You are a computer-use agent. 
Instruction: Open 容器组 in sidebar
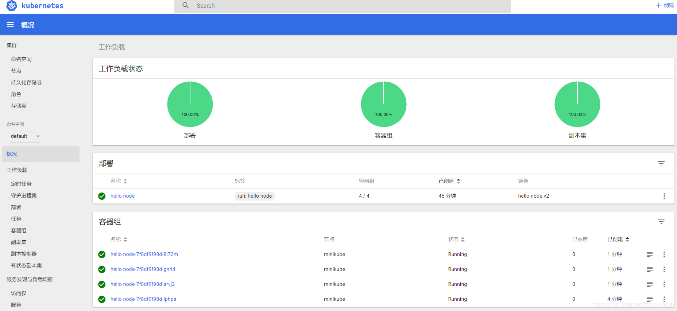(x=19, y=230)
